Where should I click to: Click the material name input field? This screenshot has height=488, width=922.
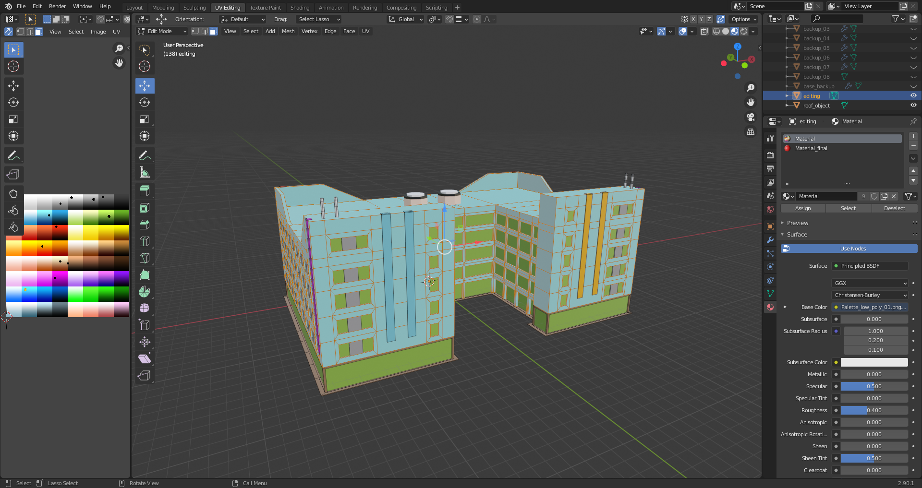[x=827, y=196]
